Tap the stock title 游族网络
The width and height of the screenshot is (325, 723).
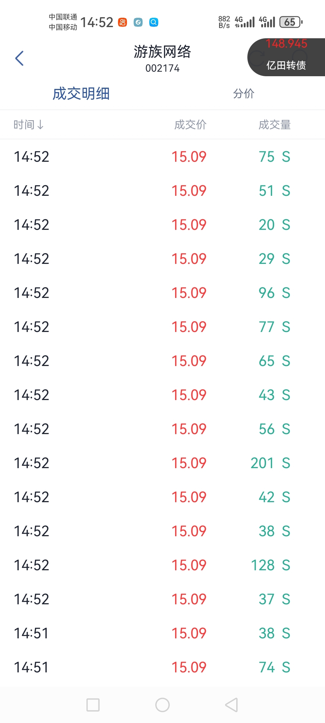[162, 52]
